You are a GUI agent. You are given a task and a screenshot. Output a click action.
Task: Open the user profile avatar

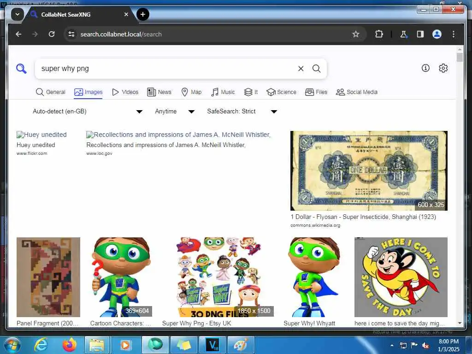(437, 34)
